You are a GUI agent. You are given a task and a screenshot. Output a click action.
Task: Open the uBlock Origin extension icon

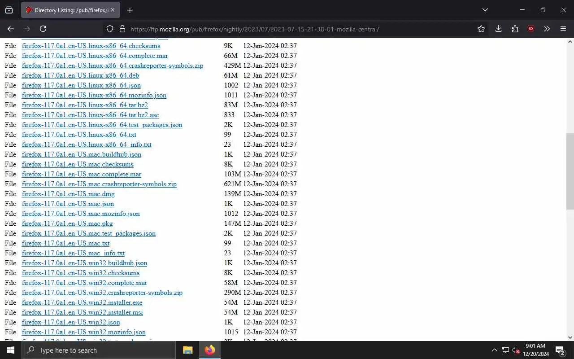point(531,29)
